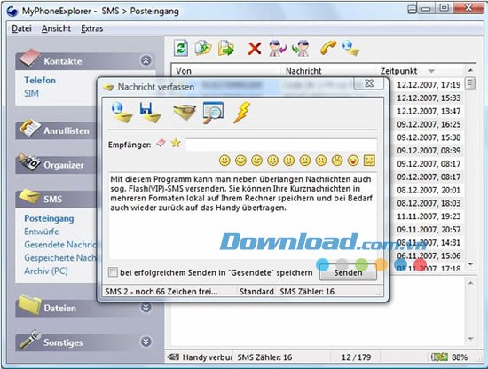Viewport: 488px width, 369px height.
Task: Open Gespeicherte Nachrichten folder
Action: pos(60,257)
